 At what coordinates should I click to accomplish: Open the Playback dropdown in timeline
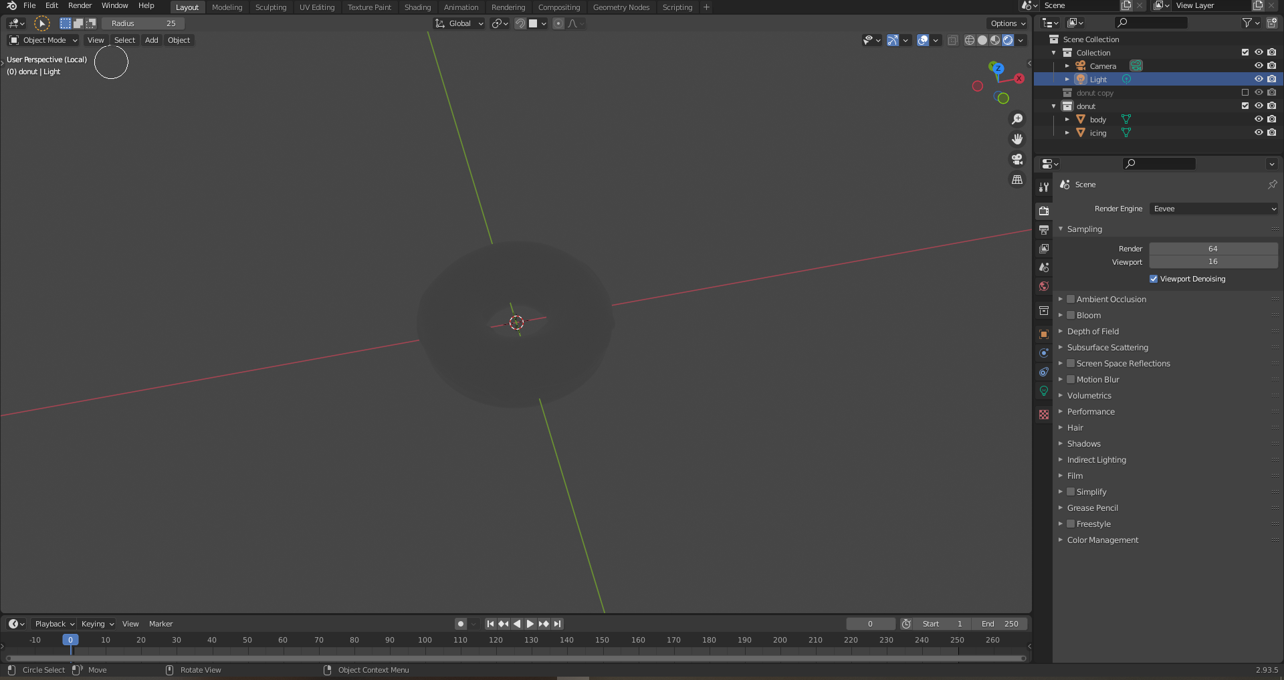pyautogui.click(x=54, y=624)
